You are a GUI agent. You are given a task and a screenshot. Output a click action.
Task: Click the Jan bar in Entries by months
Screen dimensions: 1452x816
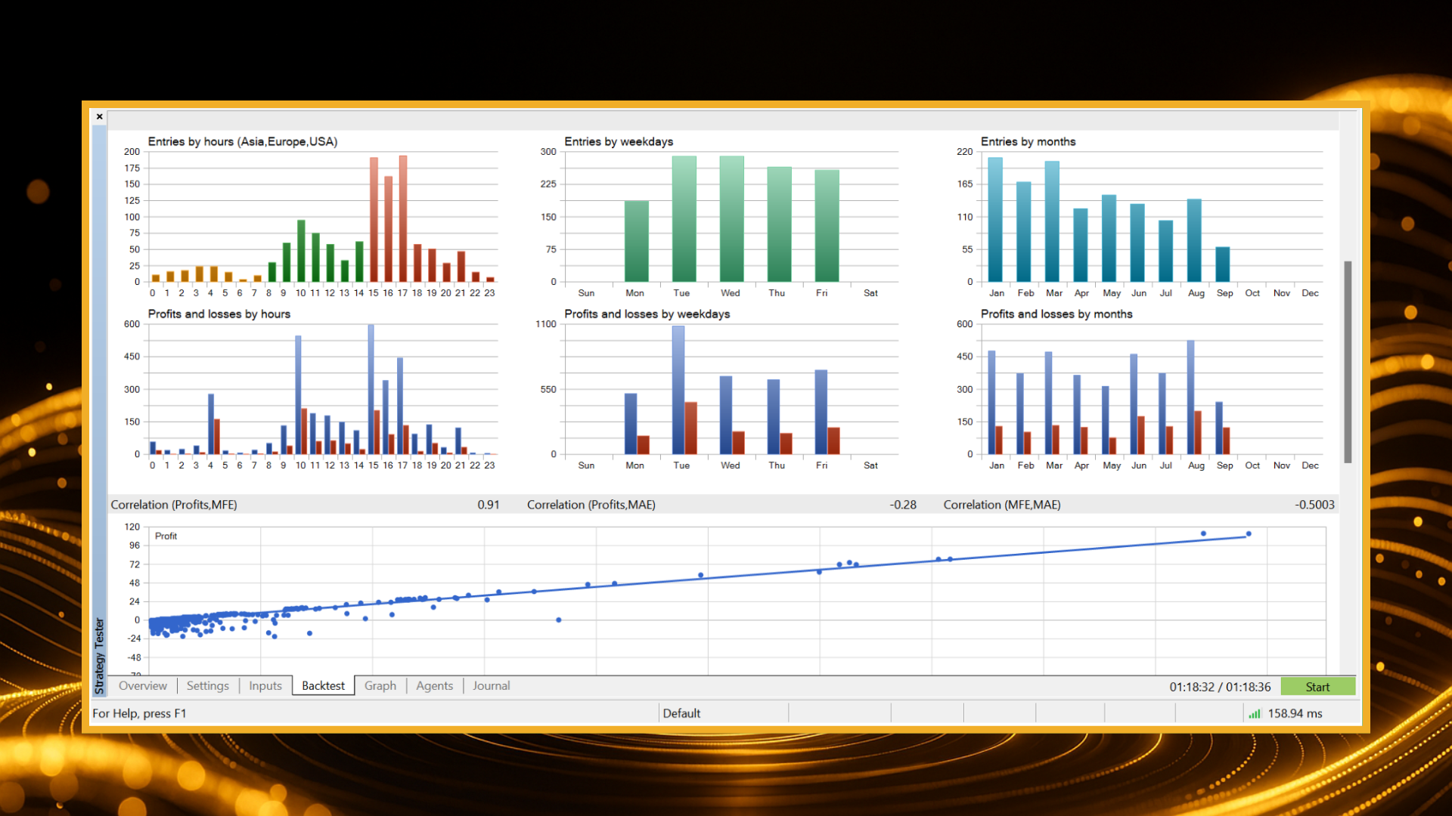click(995, 219)
